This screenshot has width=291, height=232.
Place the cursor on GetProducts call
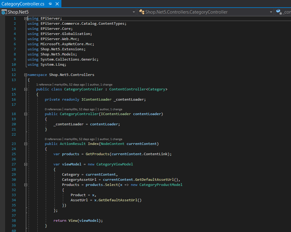98,154
